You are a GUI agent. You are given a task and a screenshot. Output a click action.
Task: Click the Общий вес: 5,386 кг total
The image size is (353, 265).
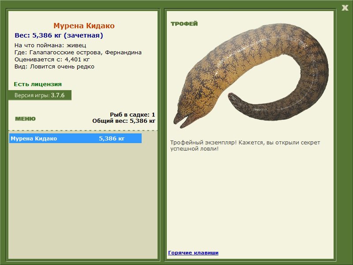tap(124, 121)
